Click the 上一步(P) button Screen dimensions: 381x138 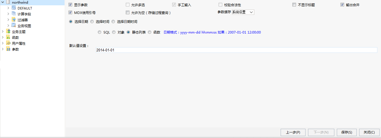[293, 132]
